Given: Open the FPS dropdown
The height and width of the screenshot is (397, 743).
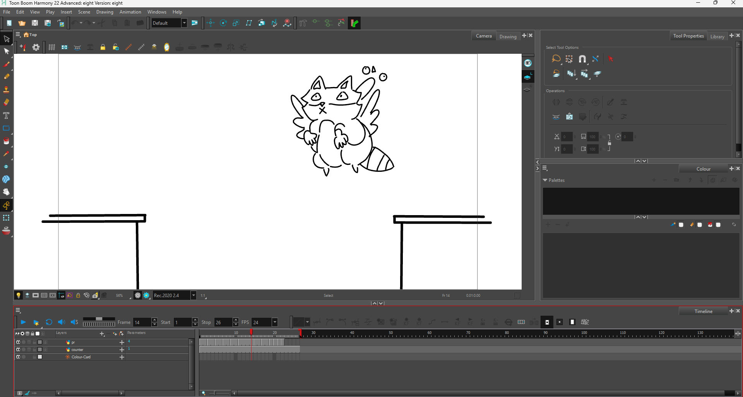Looking at the screenshot, I should pos(275,322).
